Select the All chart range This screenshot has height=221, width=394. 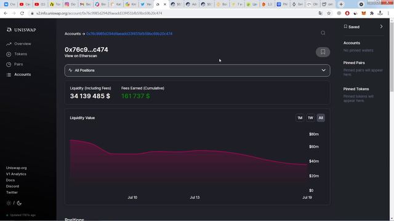click(x=321, y=118)
